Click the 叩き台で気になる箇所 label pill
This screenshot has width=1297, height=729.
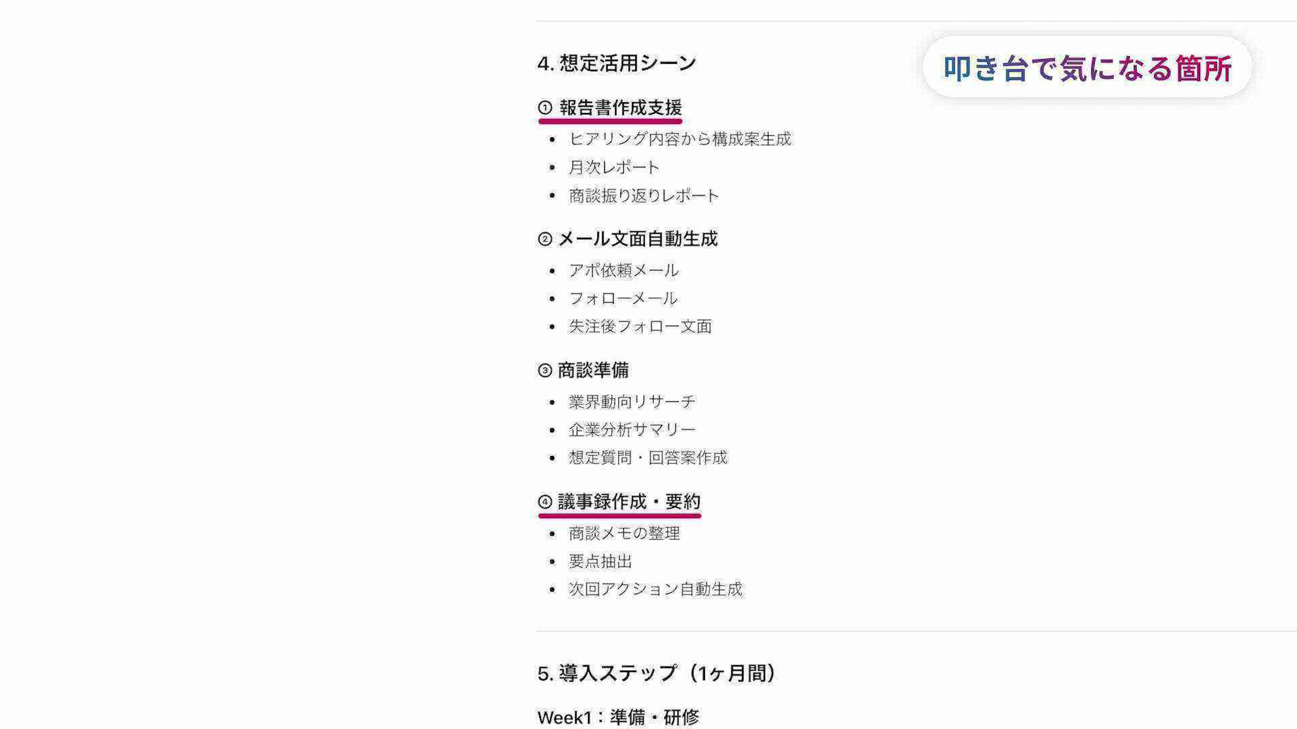pos(1087,67)
